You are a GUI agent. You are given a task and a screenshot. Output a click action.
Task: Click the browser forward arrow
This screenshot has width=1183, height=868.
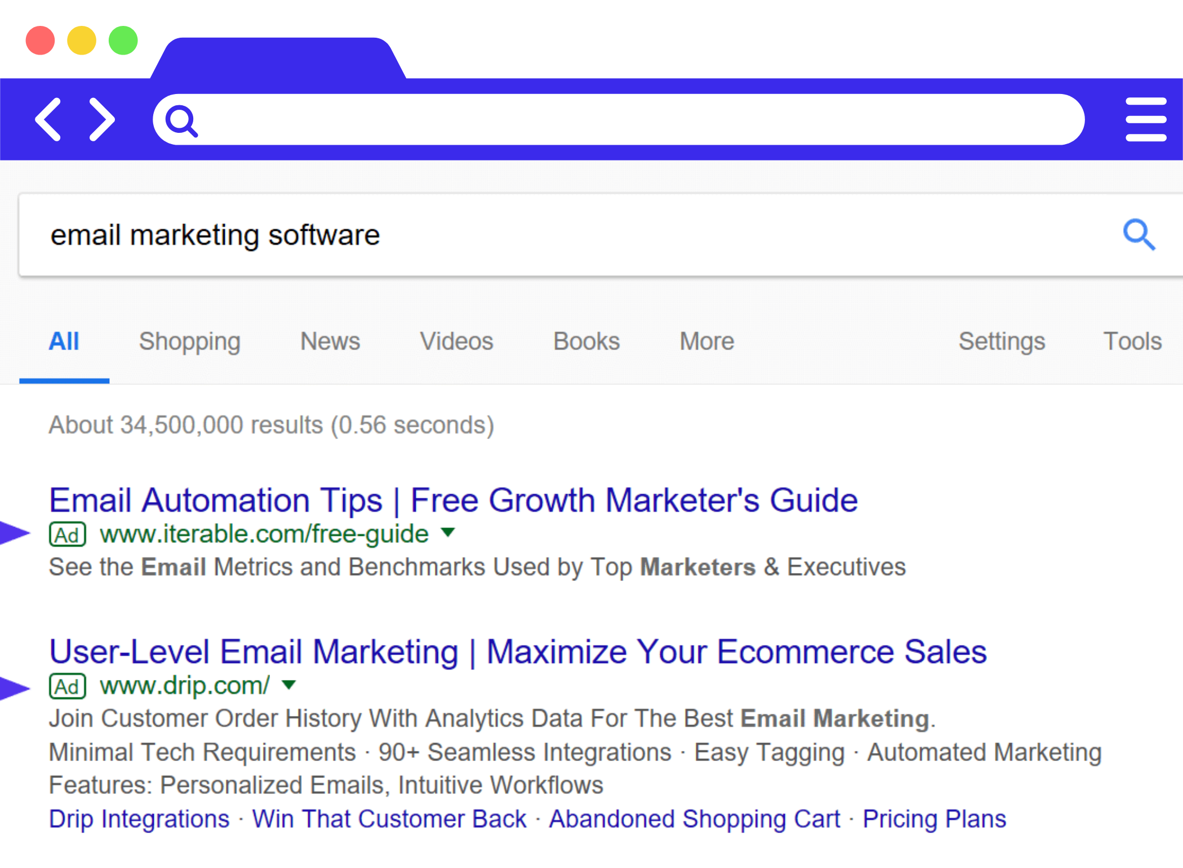pyautogui.click(x=102, y=119)
